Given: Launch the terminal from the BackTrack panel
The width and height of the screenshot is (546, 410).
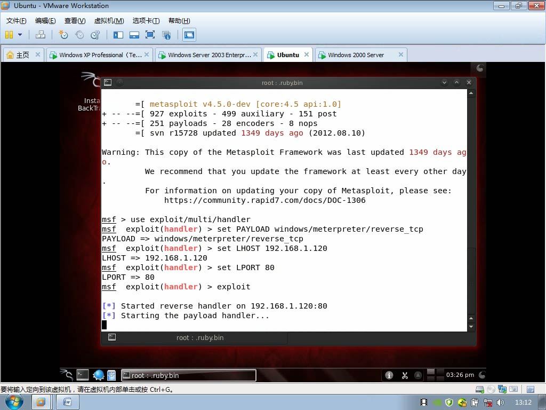Looking at the screenshot, I should click(x=83, y=375).
